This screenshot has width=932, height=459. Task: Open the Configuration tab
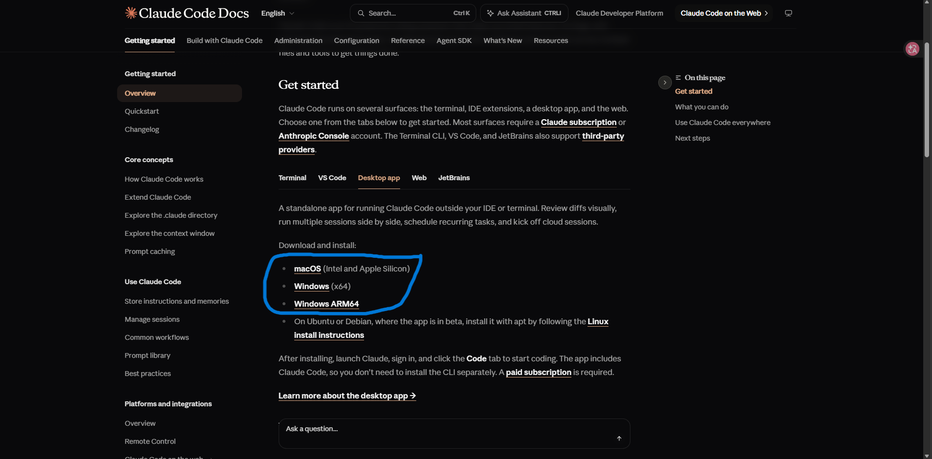click(x=357, y=41)
